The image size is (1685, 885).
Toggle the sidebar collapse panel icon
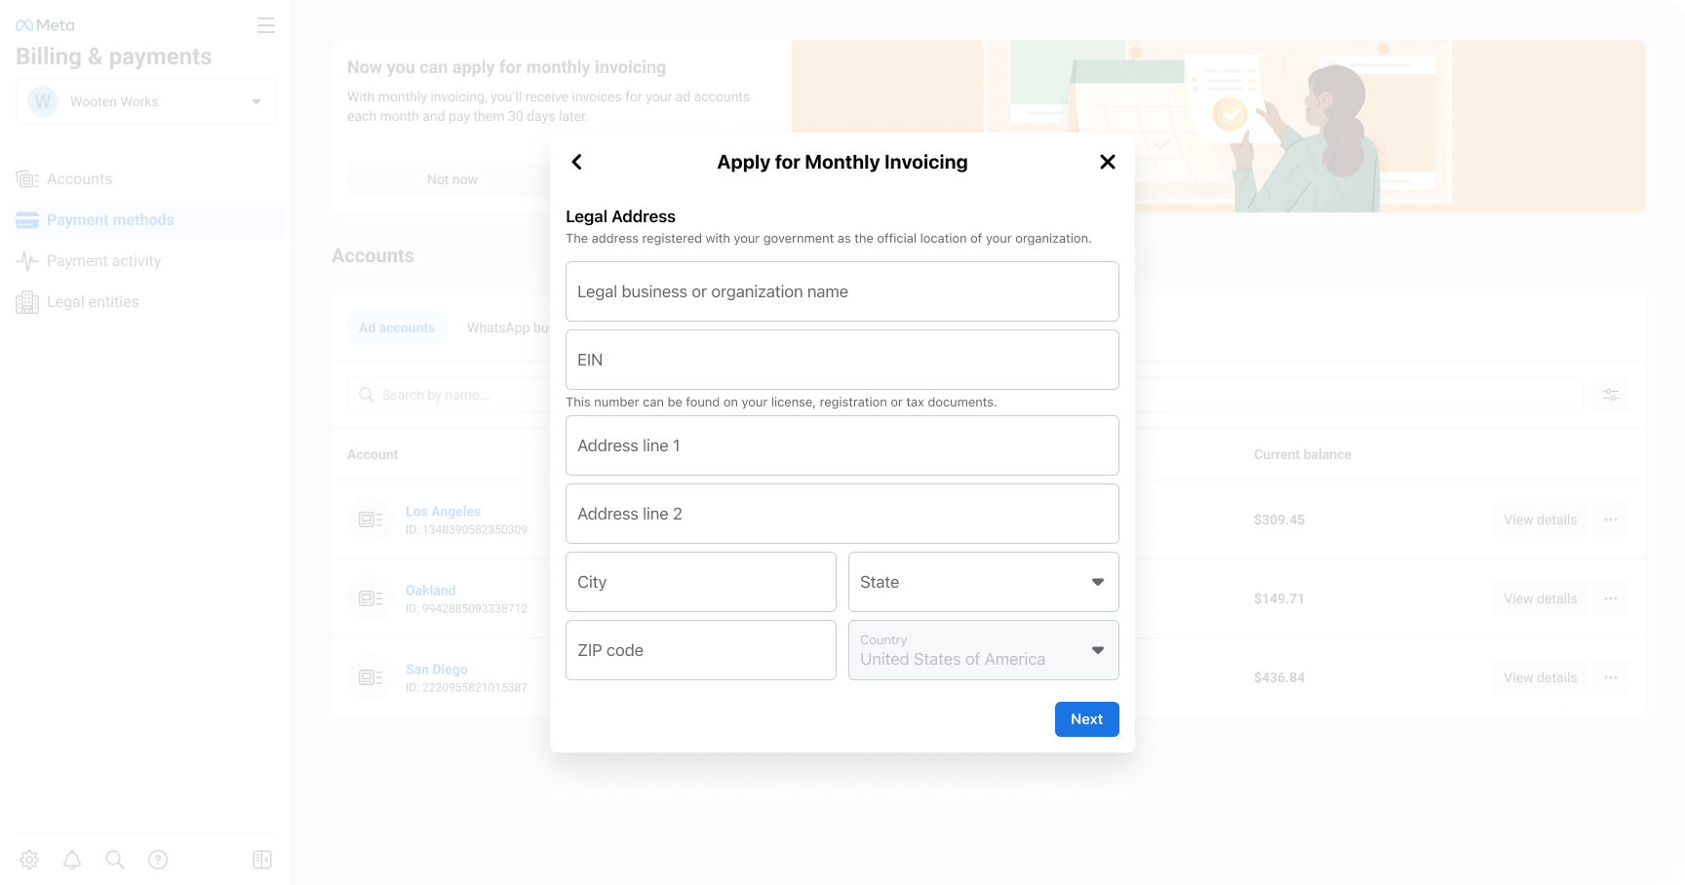262,860
